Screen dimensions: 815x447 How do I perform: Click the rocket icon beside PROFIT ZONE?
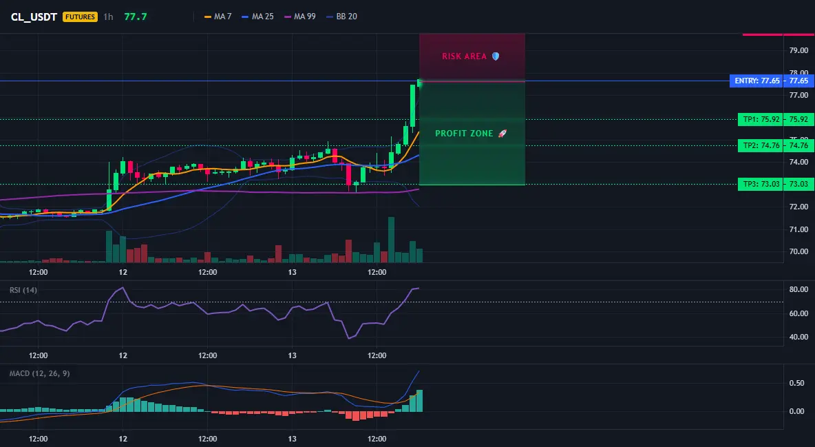pos(502,134)
